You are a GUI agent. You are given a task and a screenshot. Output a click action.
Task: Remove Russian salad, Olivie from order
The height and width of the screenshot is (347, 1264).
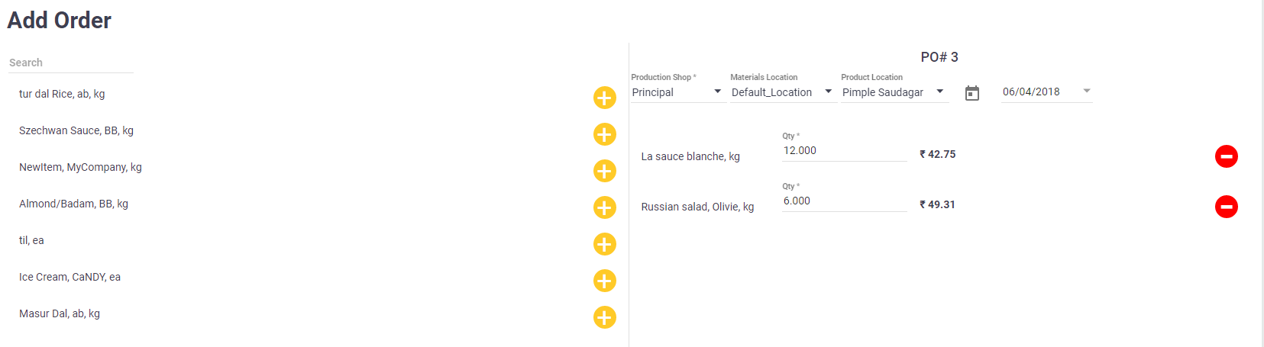click(1227, 207)
